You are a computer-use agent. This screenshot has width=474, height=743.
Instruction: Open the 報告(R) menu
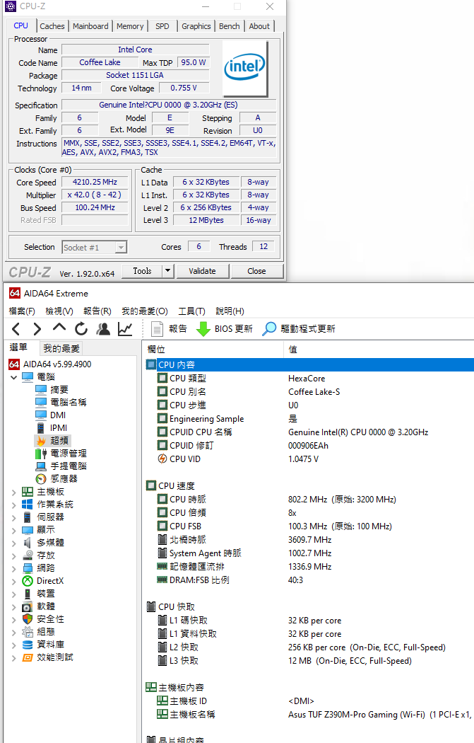pos(97,311)
